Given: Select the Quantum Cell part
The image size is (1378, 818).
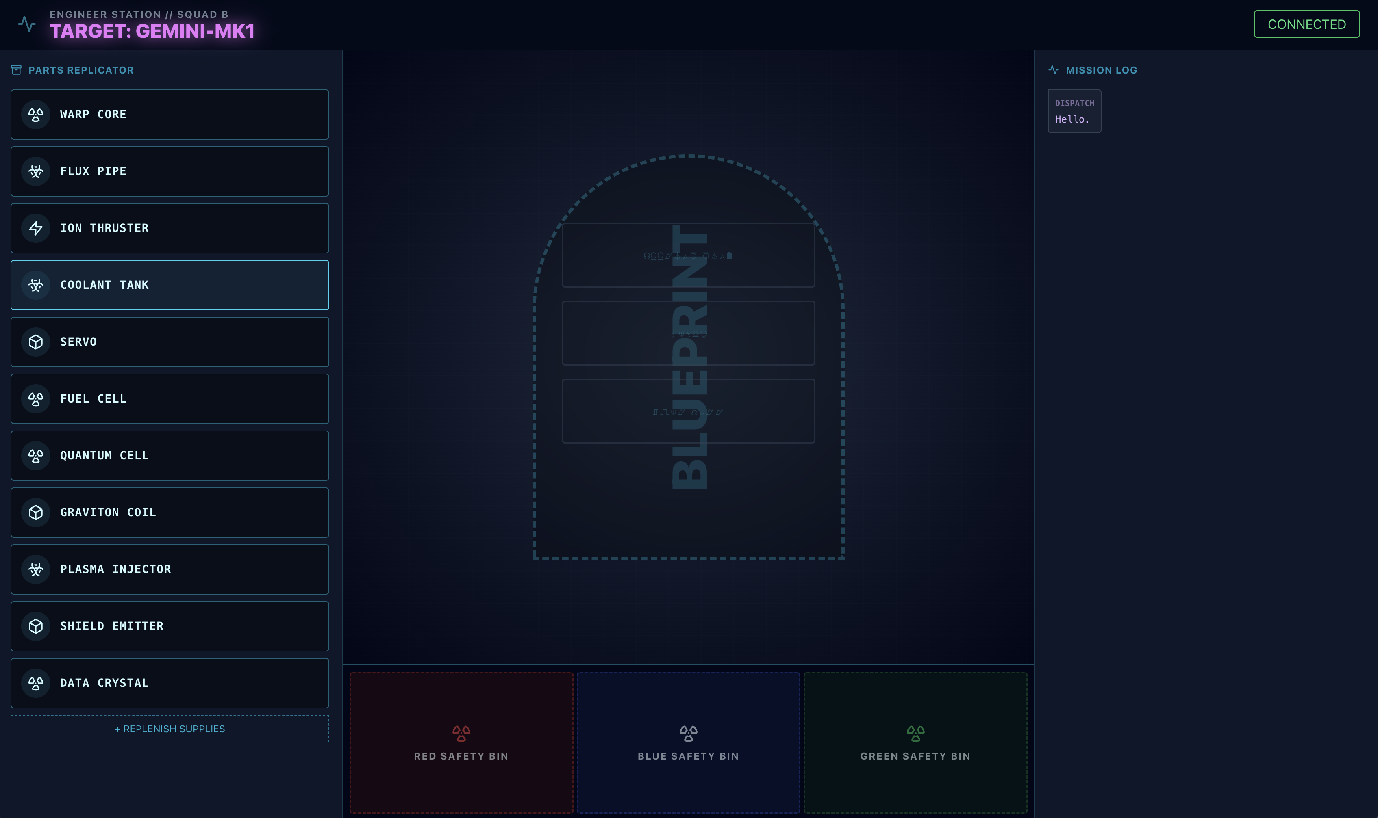Looking at the screenshot, I should tap(170, 455).
